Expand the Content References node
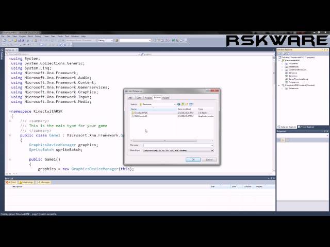 tap(282, 70)
